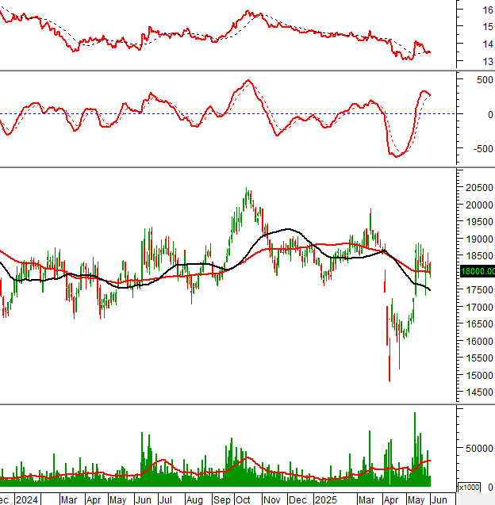Select the Mar 2024 marker next to 2024
Viewport: 495px width, 505px height.
(69, 499)
